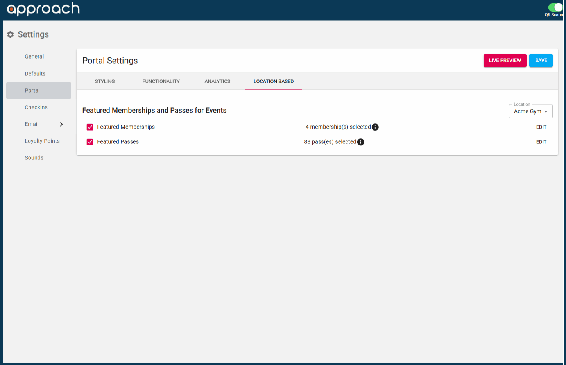The width and height of the screenshot is (566, 365).
Task: Select the Location Based tab
Action: (x=274, y=81)
